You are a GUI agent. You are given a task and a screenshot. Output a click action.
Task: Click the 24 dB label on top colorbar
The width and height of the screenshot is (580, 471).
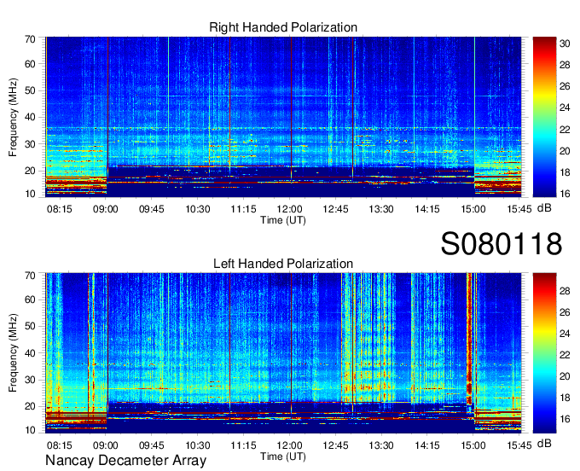(x=565, y=108)
